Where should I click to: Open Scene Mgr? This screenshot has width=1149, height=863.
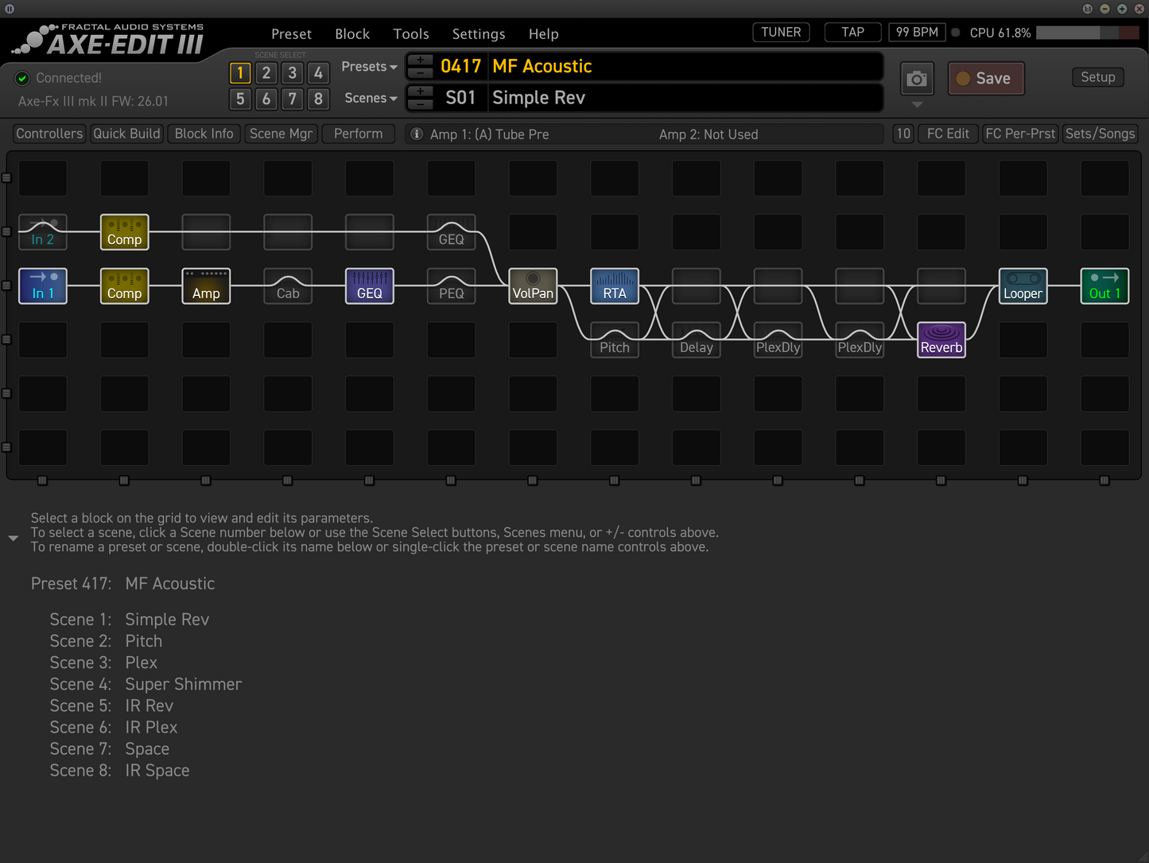[x=281, y=134]
